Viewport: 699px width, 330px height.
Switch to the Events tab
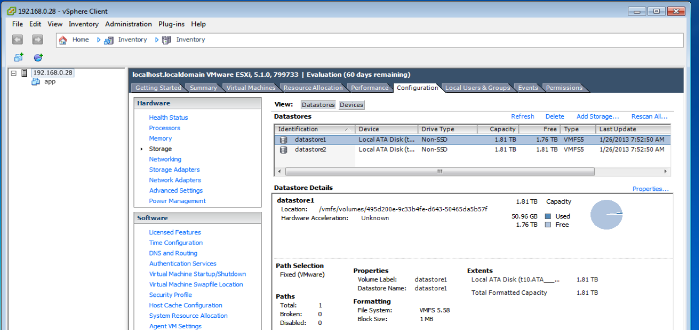click(528, 88)
